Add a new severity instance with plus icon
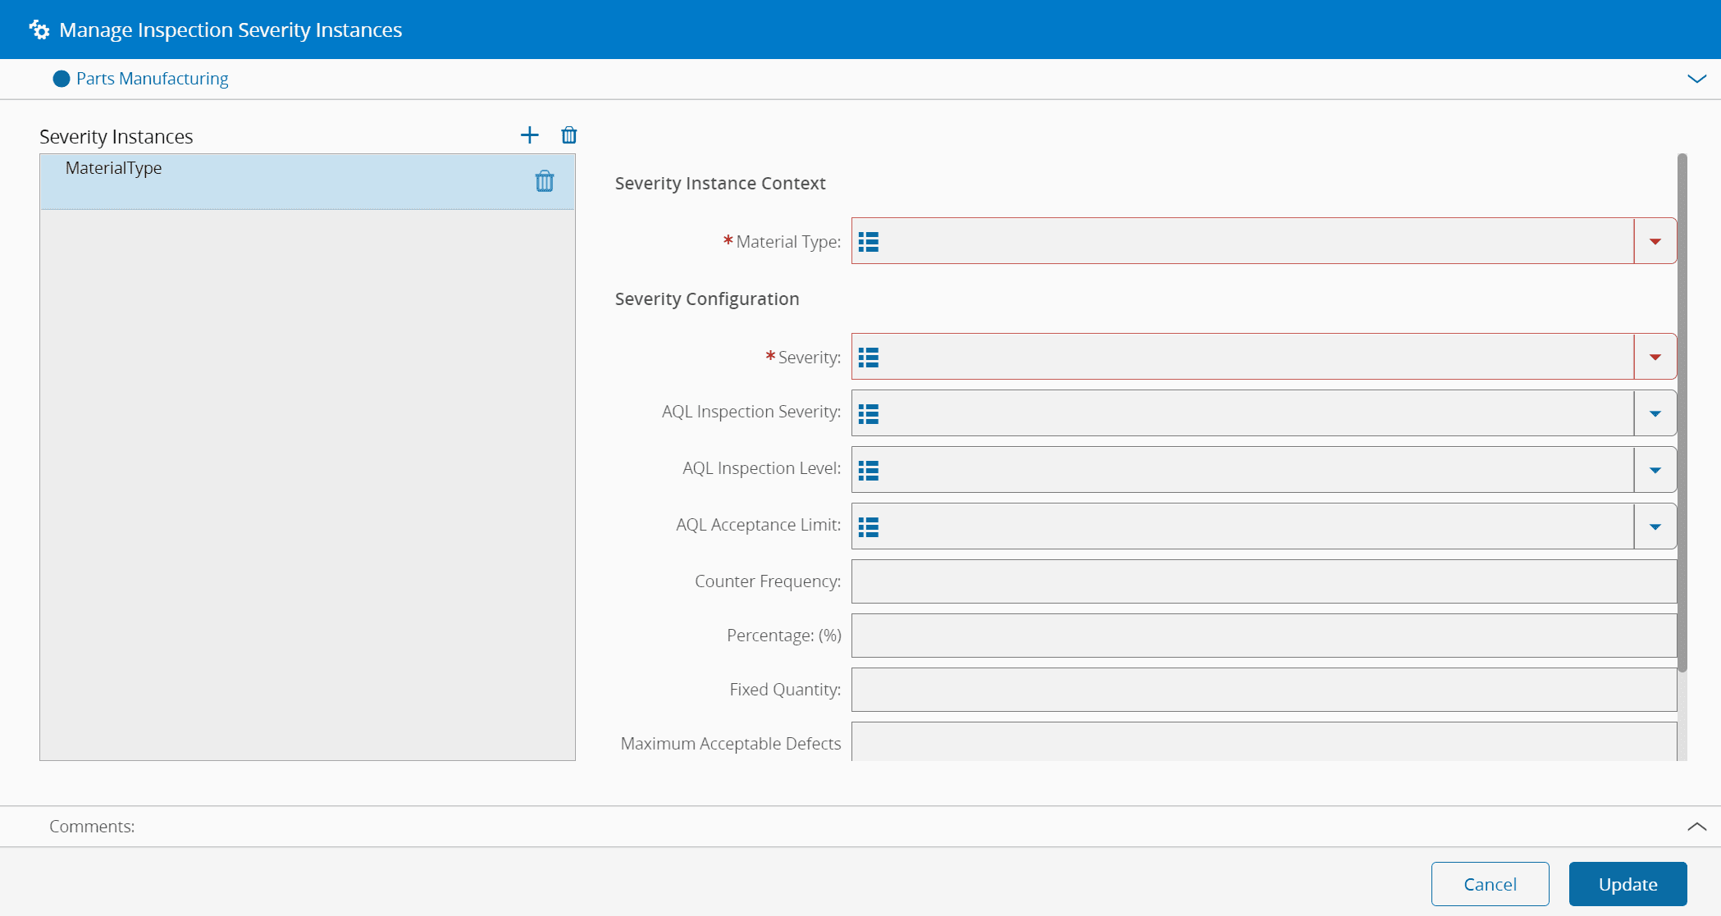The image size is (1721, 916). 529,135
